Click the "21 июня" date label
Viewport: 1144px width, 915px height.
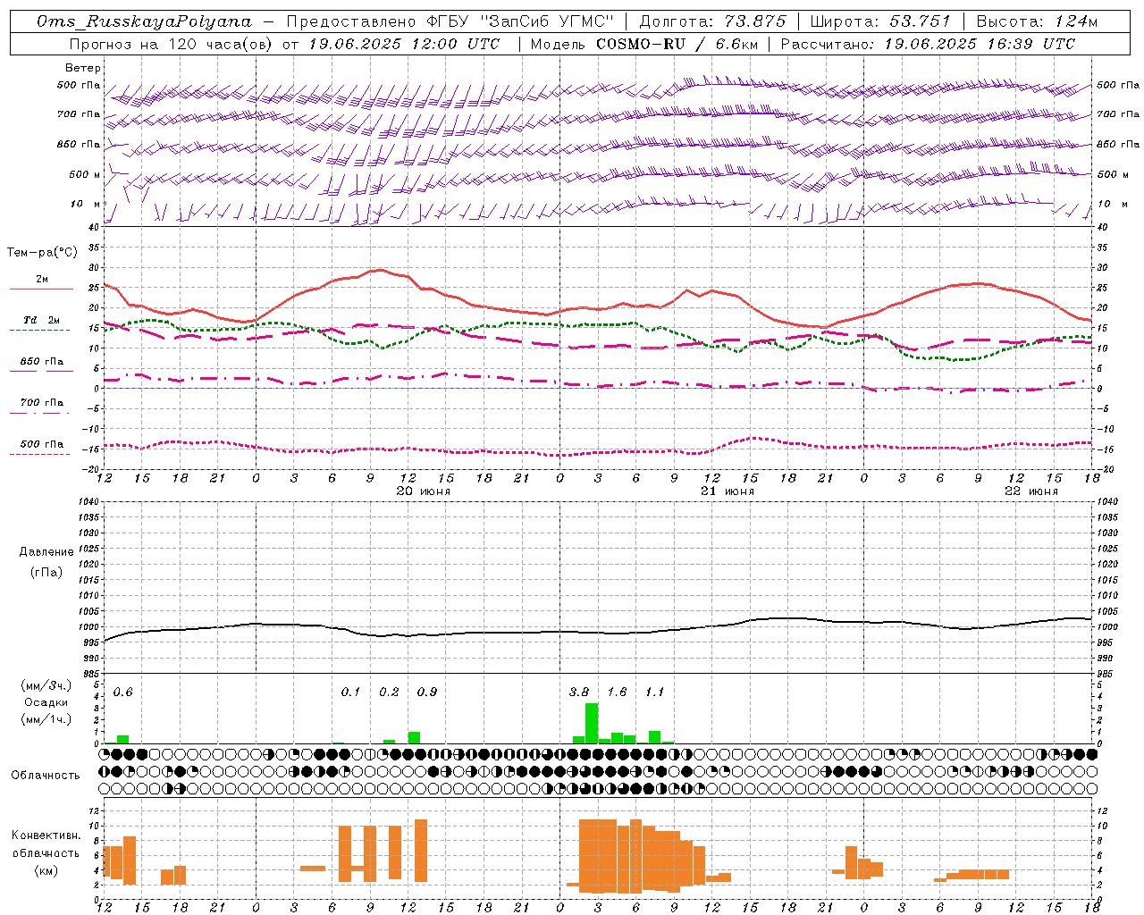728,491
